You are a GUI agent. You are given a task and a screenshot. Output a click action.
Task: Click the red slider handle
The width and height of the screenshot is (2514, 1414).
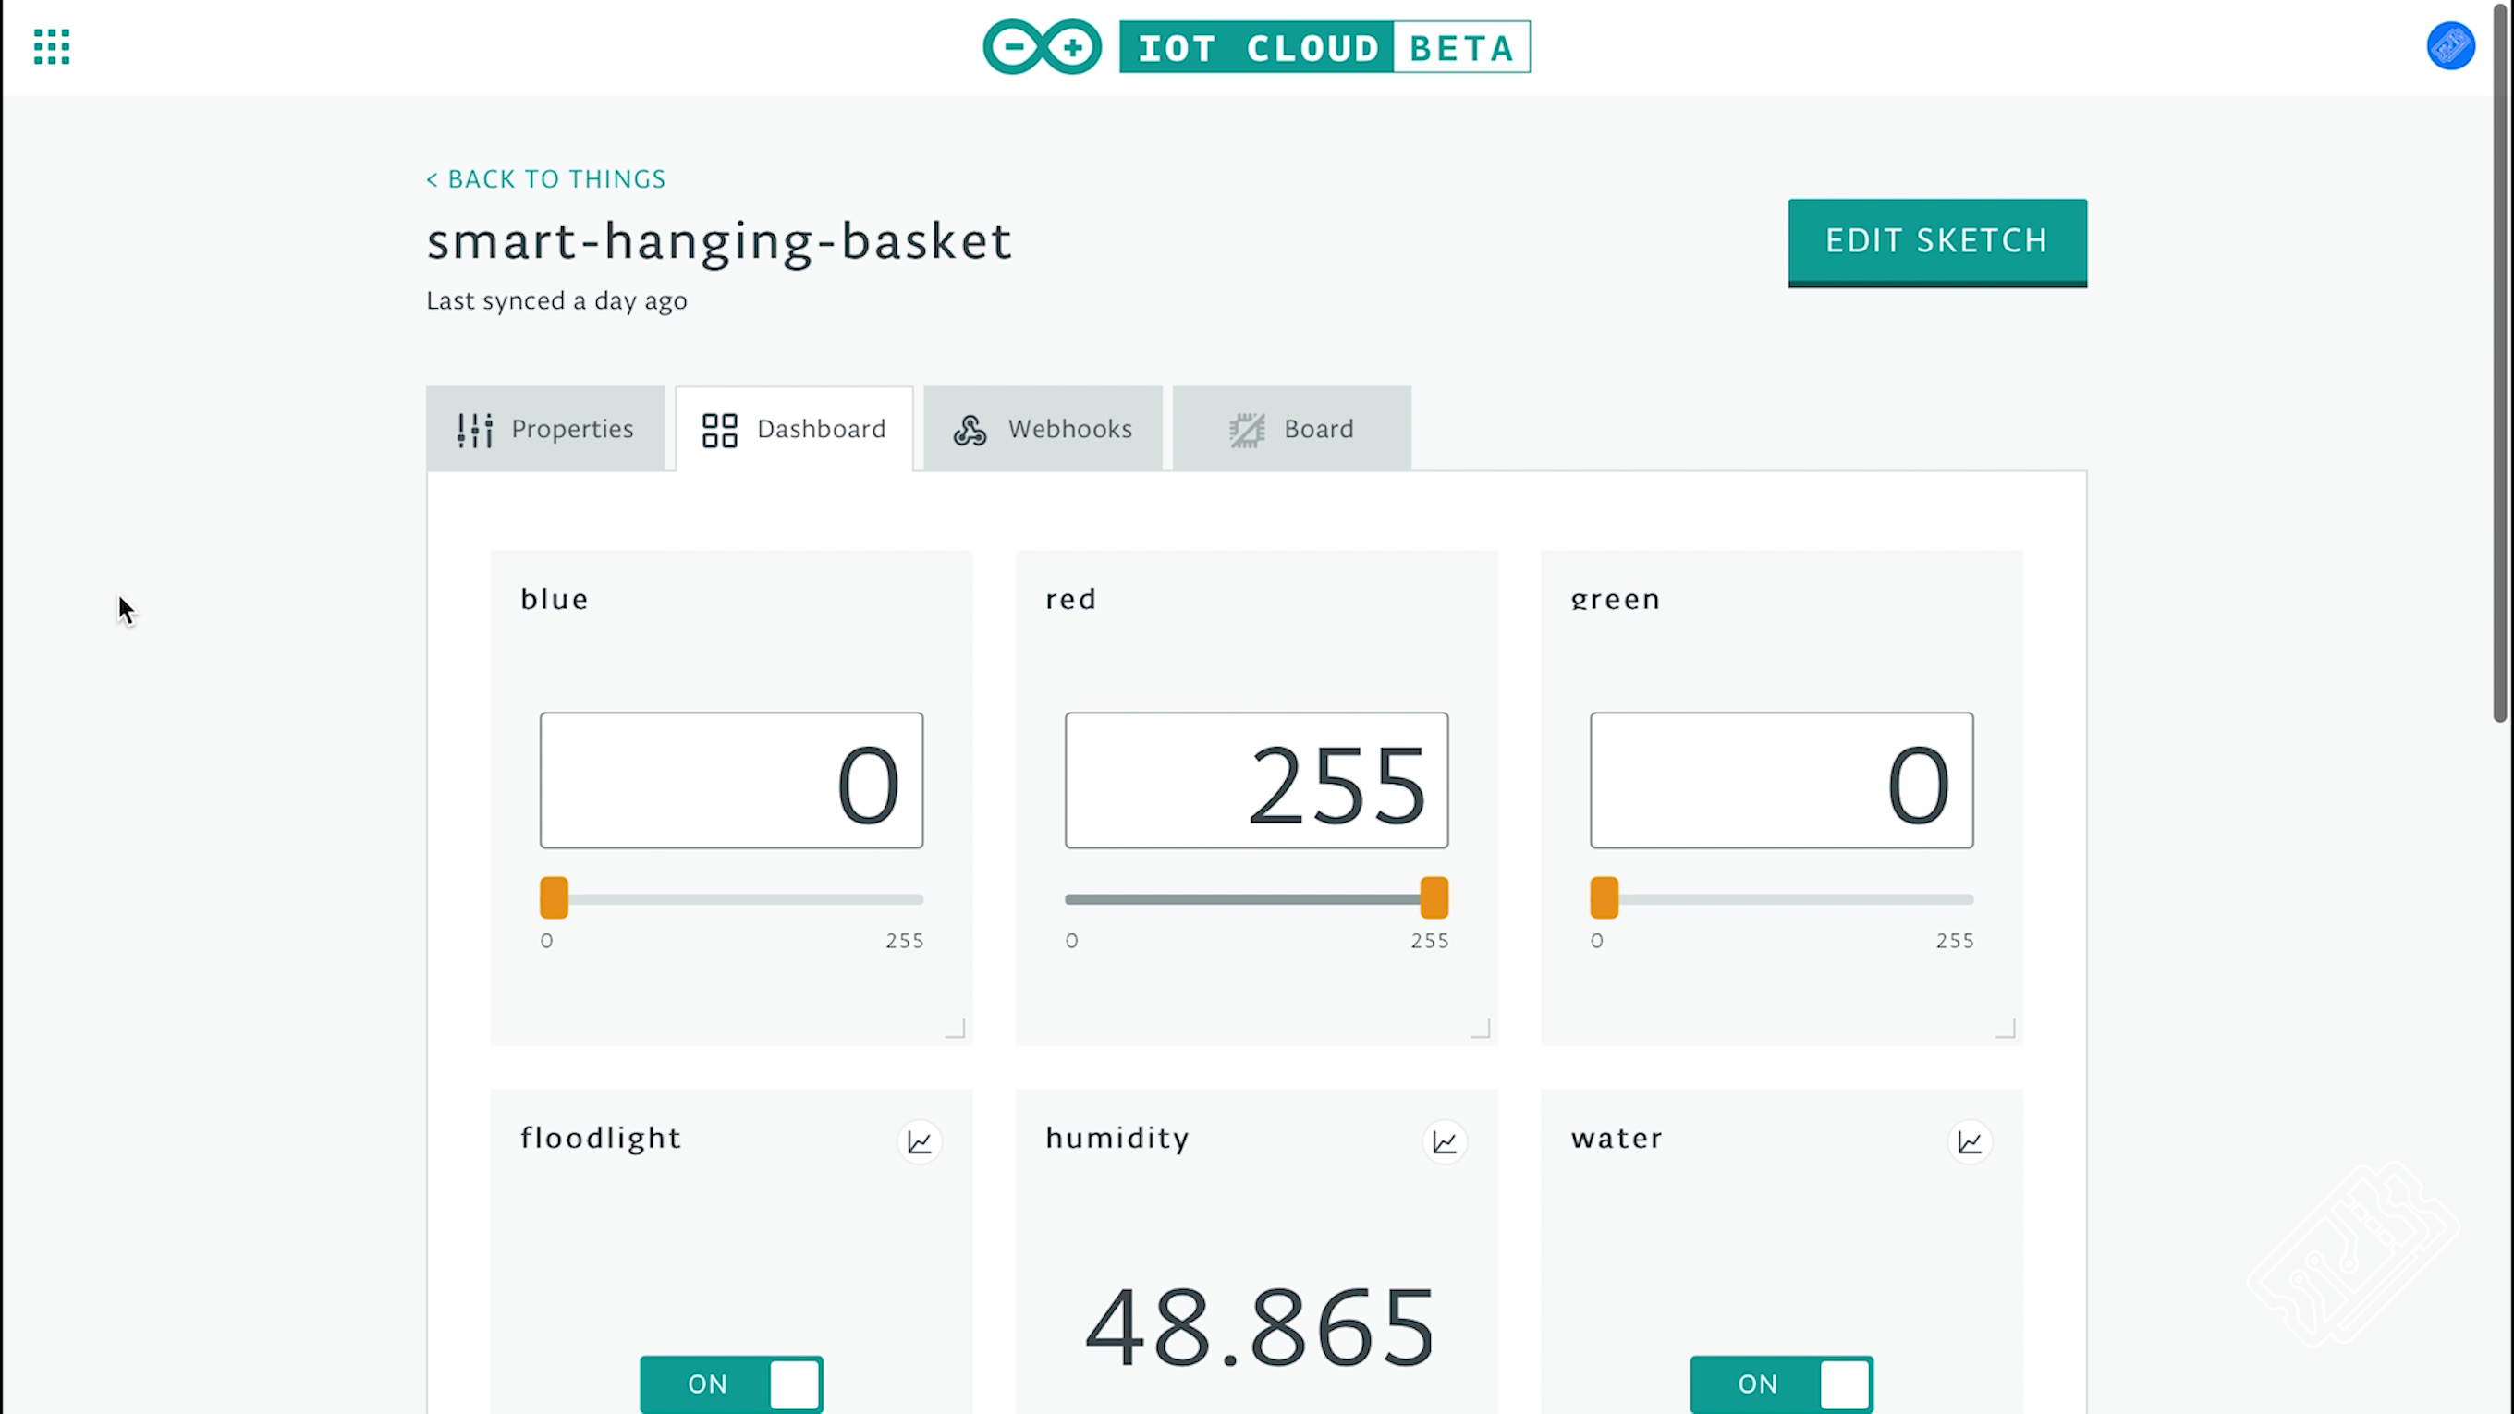(x=1434, y=898)
